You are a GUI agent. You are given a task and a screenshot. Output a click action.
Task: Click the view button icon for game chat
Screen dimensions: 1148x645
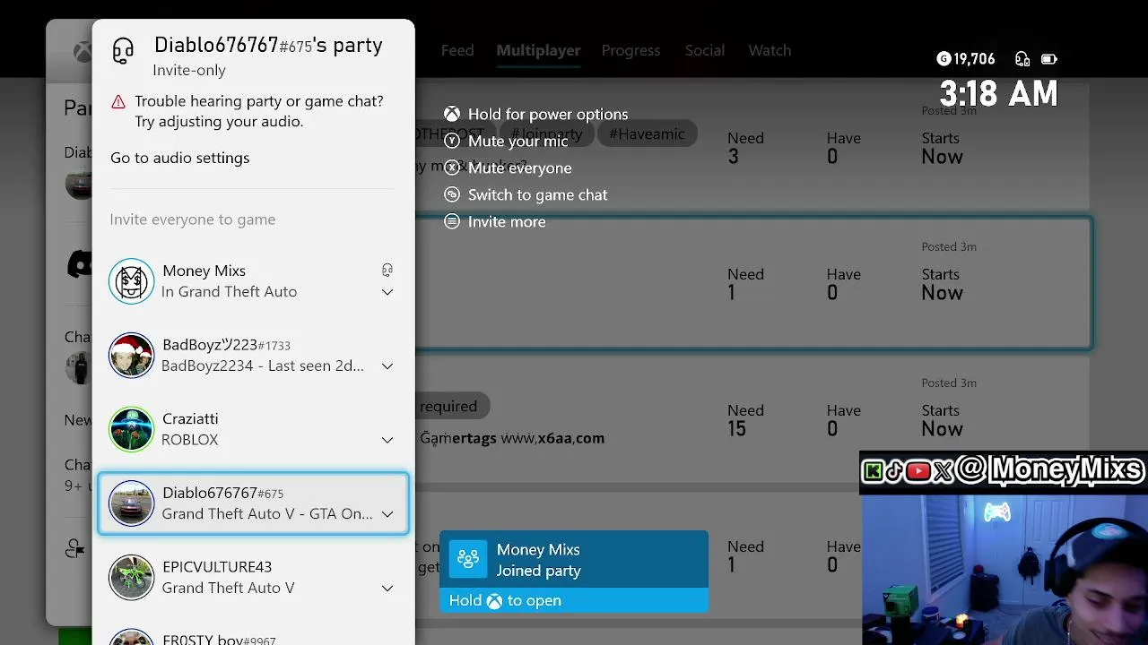pyautogui.click(x=452, y=194)
